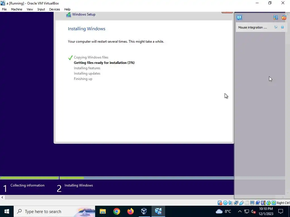
Task: Click the horizontal scrollbar left arrow
Action: (2, 197)
